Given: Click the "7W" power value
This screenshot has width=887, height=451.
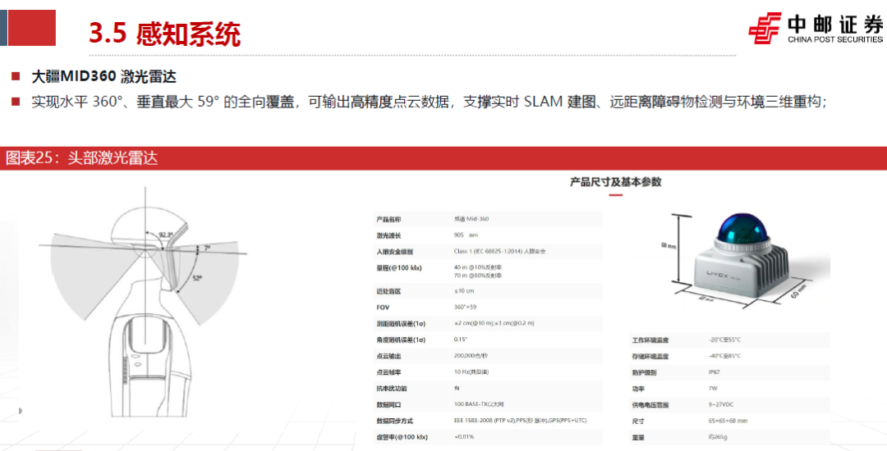Looking at the screenshot, I should click(713, 389).
